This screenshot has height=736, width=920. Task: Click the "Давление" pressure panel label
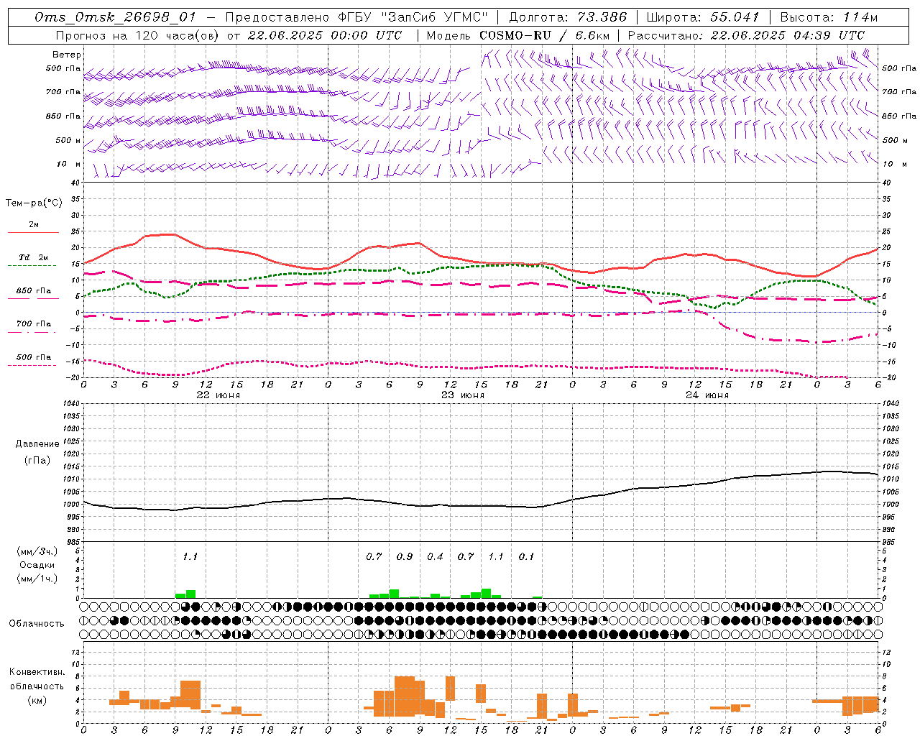[37, 444]
